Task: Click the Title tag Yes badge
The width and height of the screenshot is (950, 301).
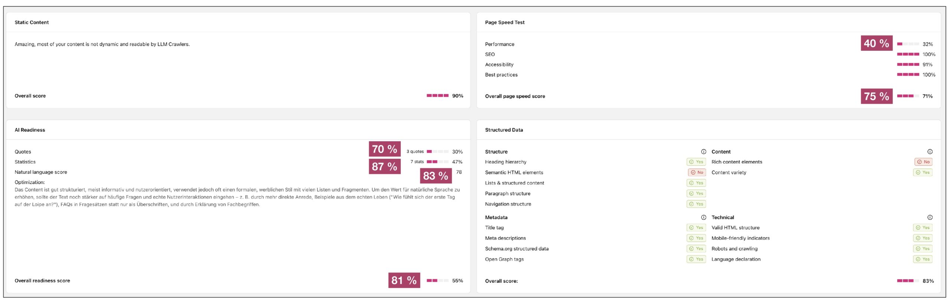Action: point(696,228)
